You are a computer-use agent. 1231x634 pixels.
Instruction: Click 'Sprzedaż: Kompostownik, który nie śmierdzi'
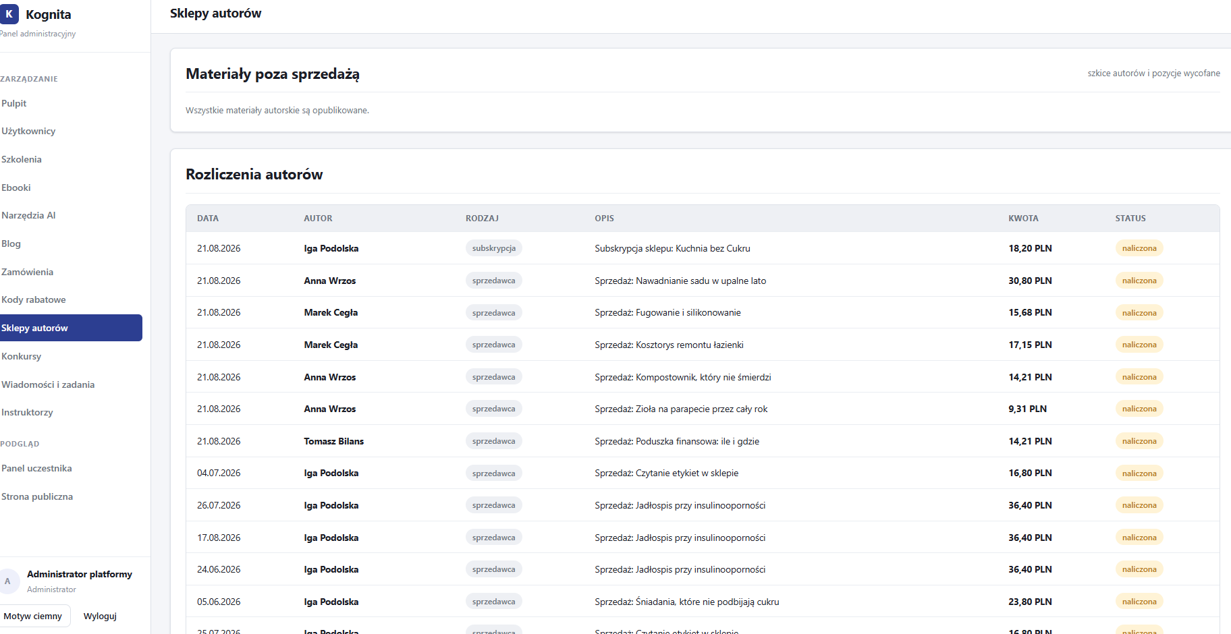(683, 377)
